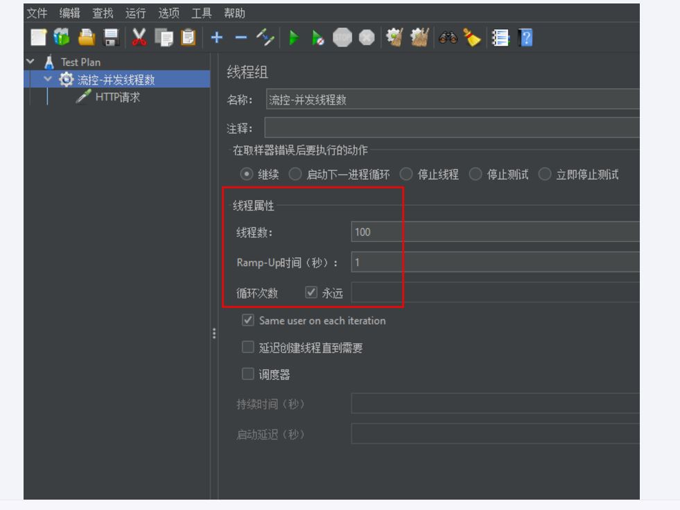Open the Templates icon in toolbar
Screen dimensions: 680x510
pos(62,37)
